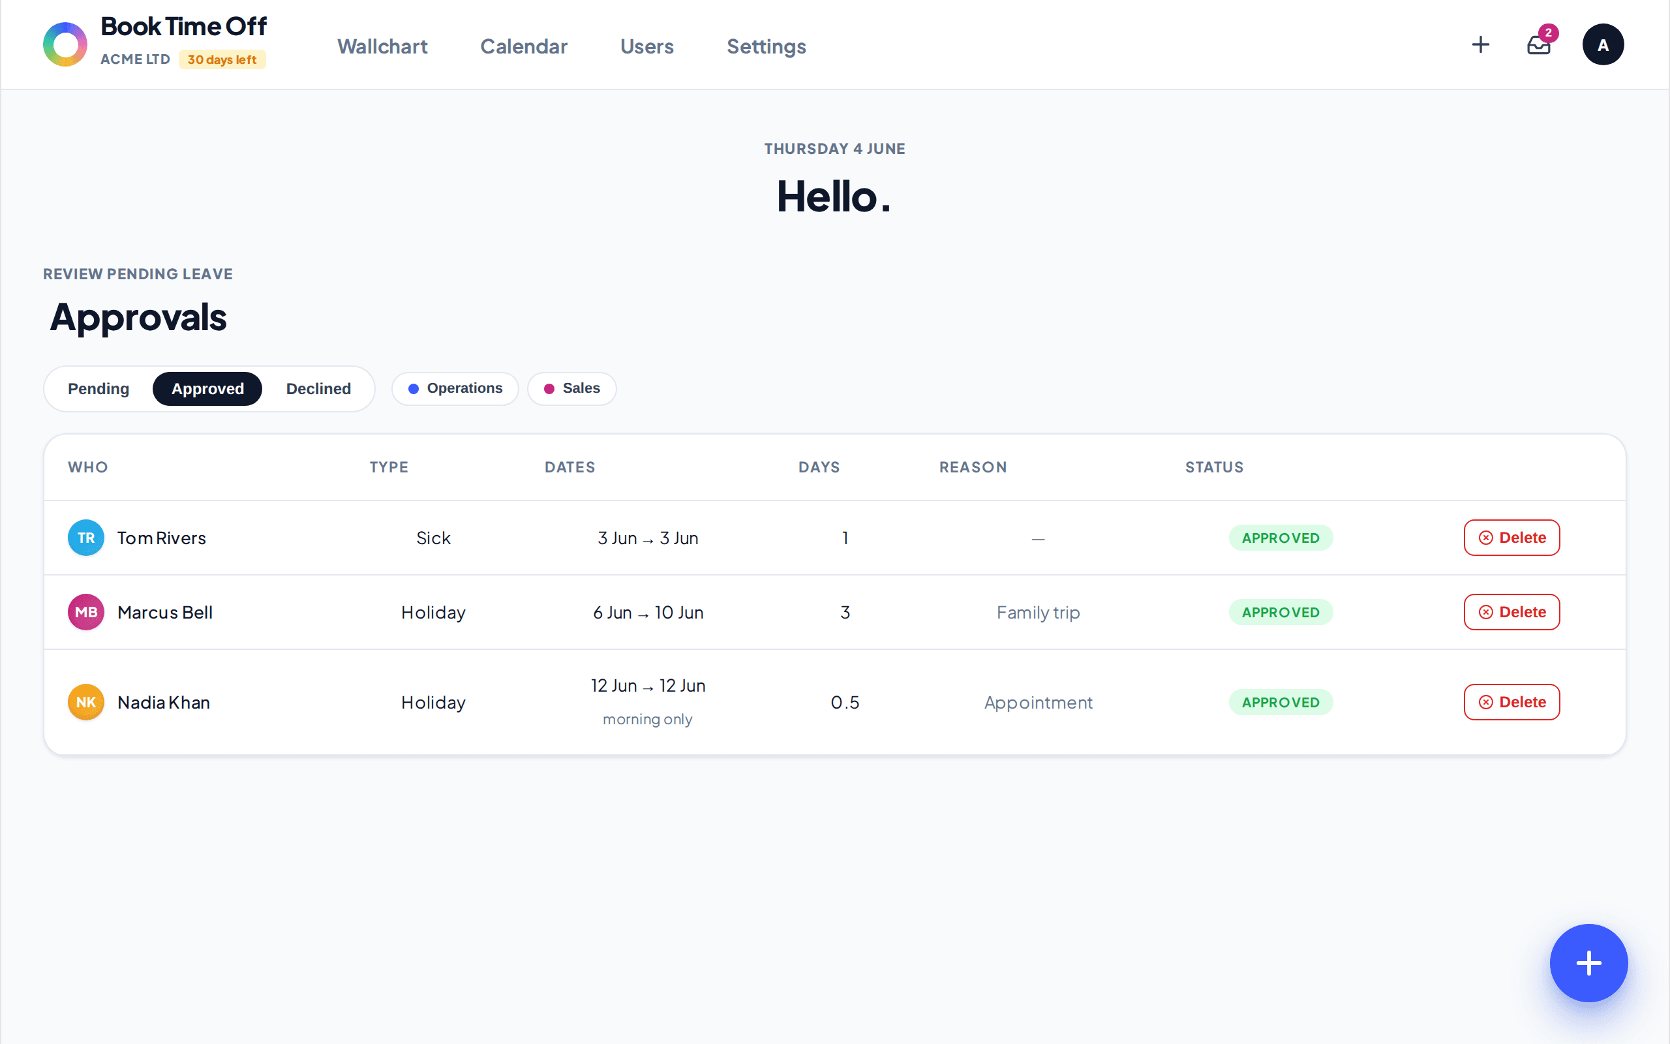Screen dimensions: 1670x1044
Task: Open the Calendar page
Action: 524,46
